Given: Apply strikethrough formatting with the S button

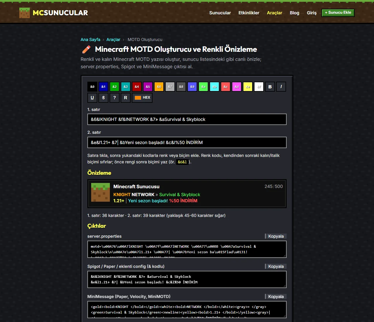Looking at the screenshot, I should click(x=103, y=98).
